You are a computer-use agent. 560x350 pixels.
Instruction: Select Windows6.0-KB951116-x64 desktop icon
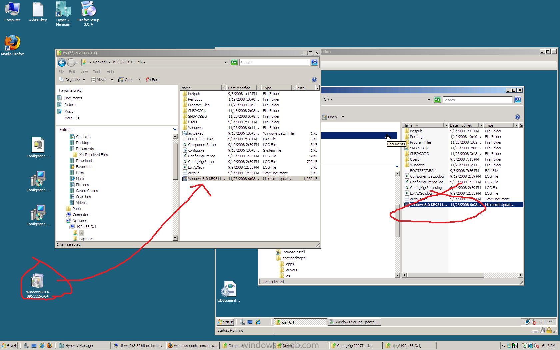point(37,286)
